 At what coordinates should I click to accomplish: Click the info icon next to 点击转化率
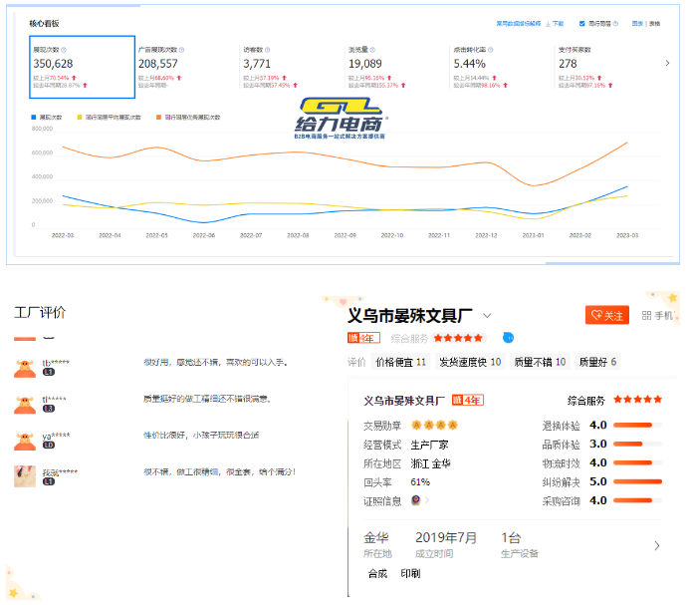(x=491, y=49)
